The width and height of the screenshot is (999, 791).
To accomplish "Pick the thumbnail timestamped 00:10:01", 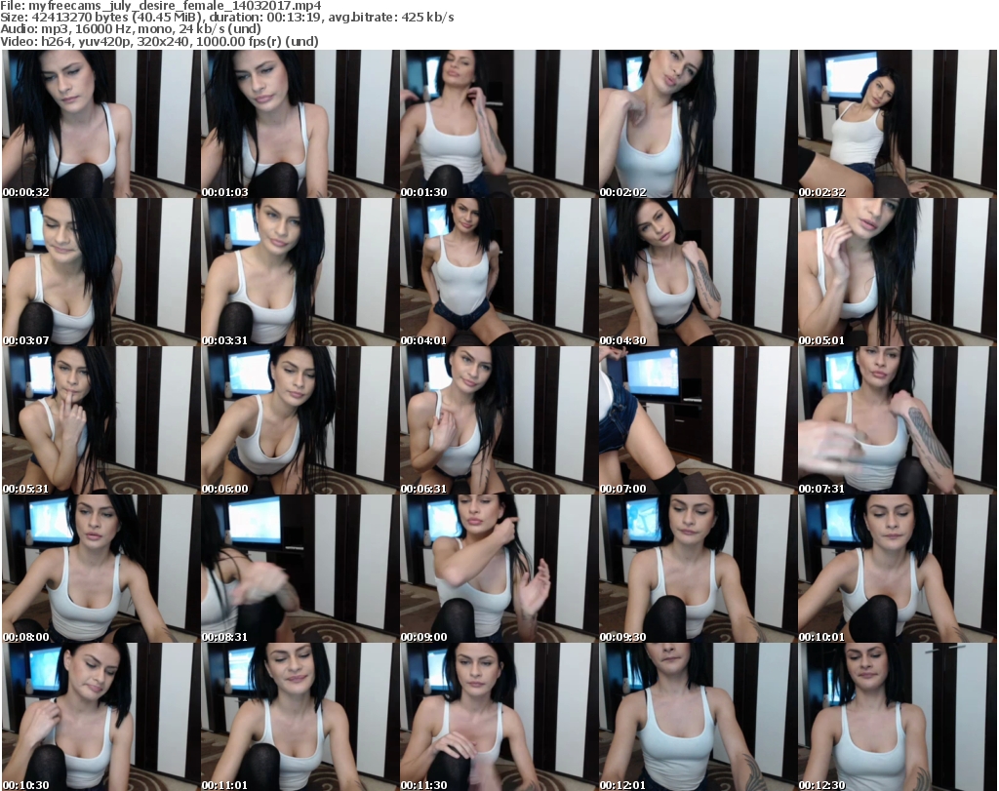I will pyautogui.click(x=897, y=570).
